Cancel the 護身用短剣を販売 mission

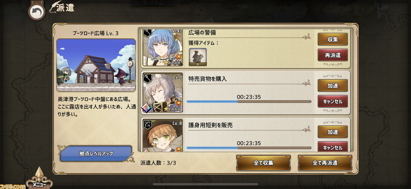(x=333, y=147)
